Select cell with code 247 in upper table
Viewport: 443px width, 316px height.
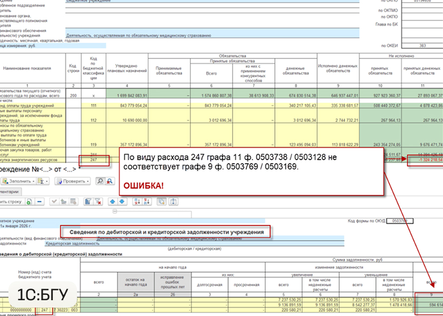[93, 159]
